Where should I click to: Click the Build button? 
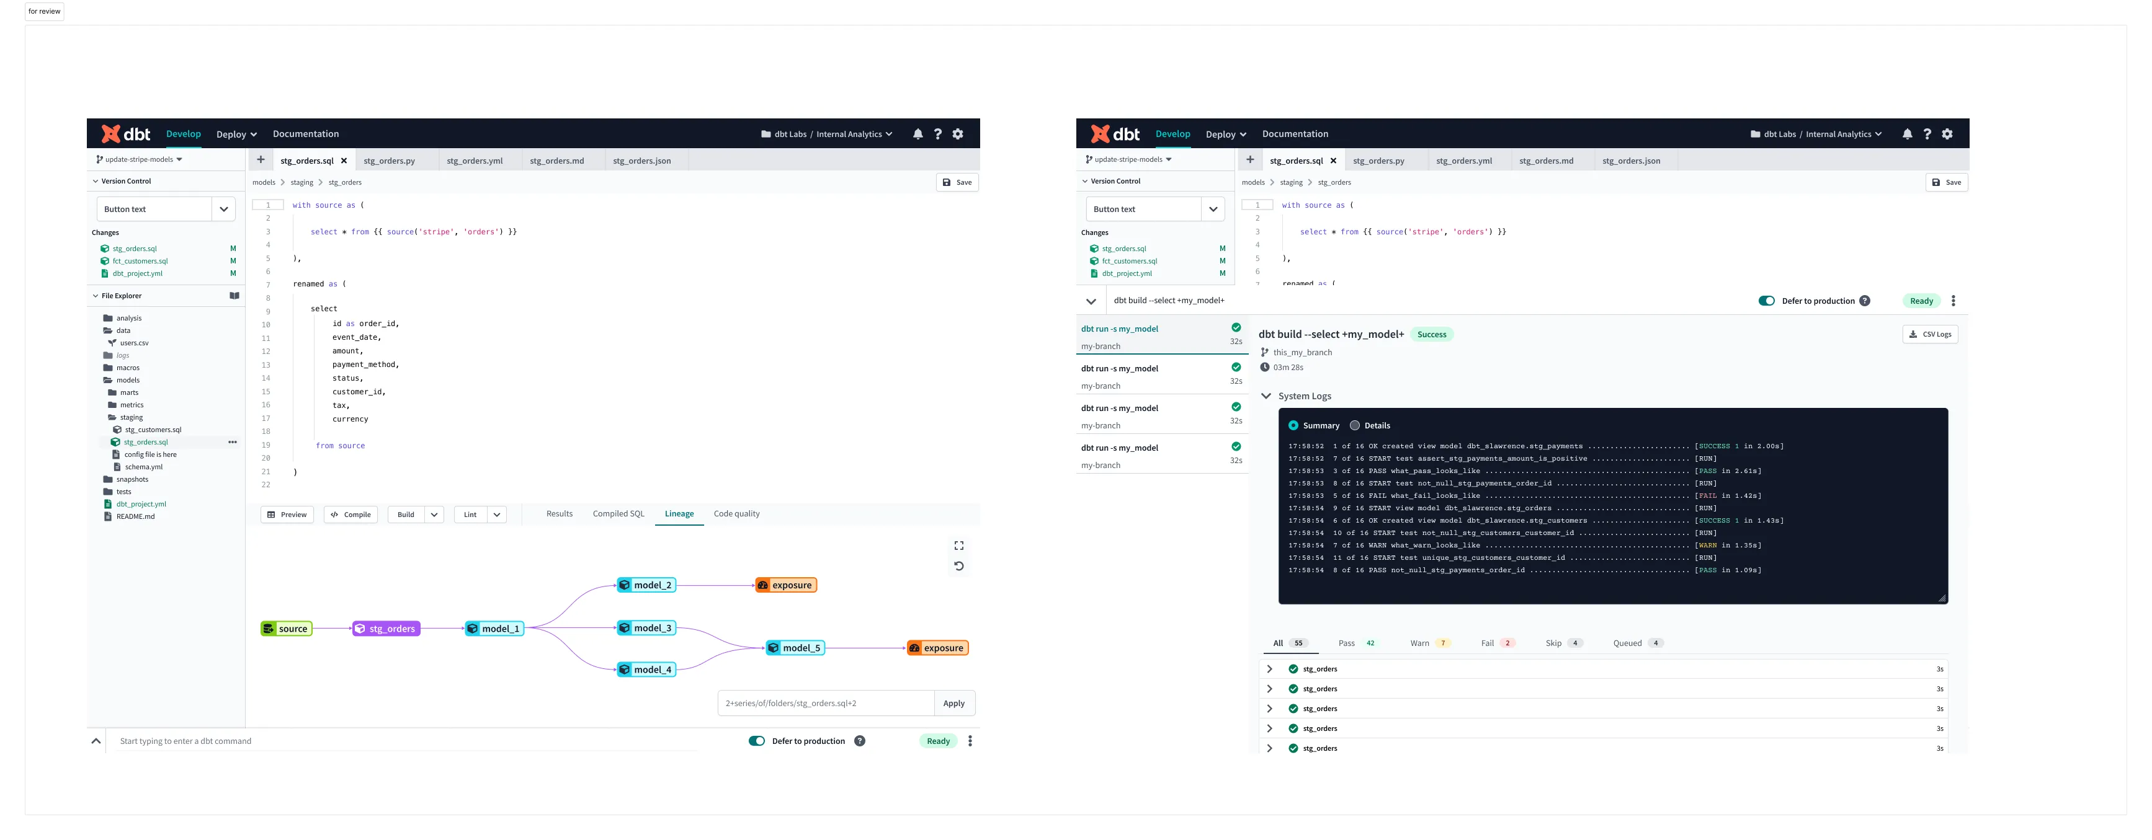[406, 515]
